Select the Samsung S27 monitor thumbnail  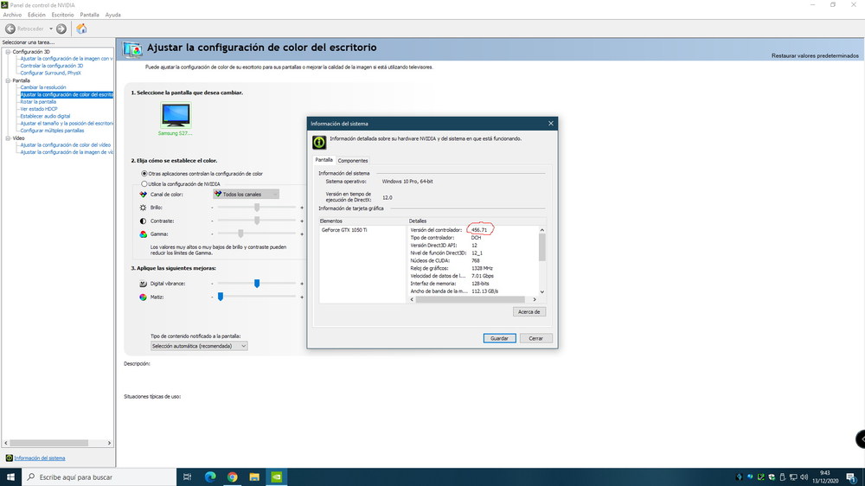coord(176,115)
